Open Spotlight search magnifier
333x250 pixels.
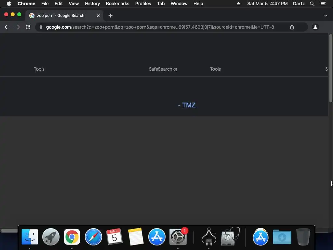point(312,4)
